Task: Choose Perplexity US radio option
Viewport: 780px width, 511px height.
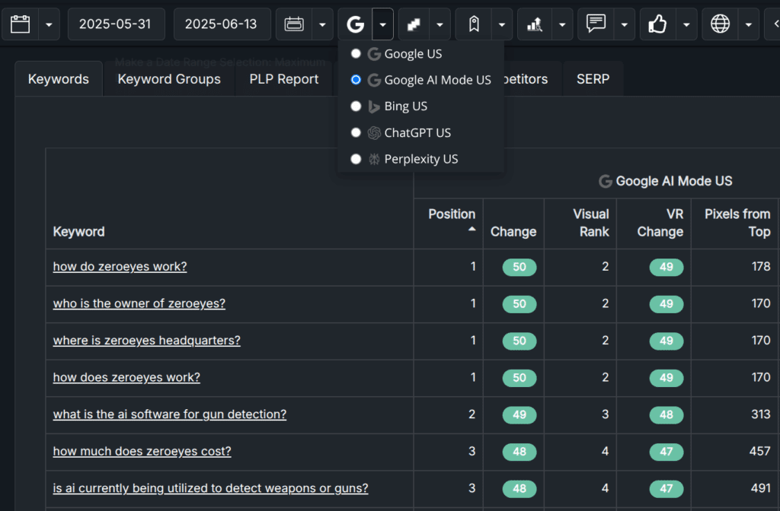Action: [356, 159]
